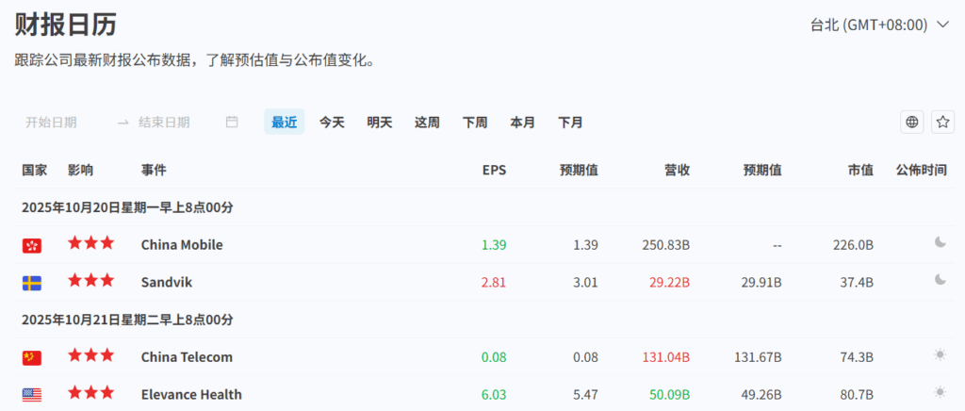
Task: Click the Sweden flag beside Sandvik
Action: pyautogui.click(x=32, y=282)
